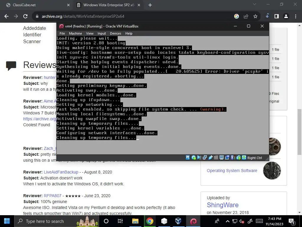Open Task View from taskbar
This screenshot has height=227, width=302.
(x=120, y=221)
